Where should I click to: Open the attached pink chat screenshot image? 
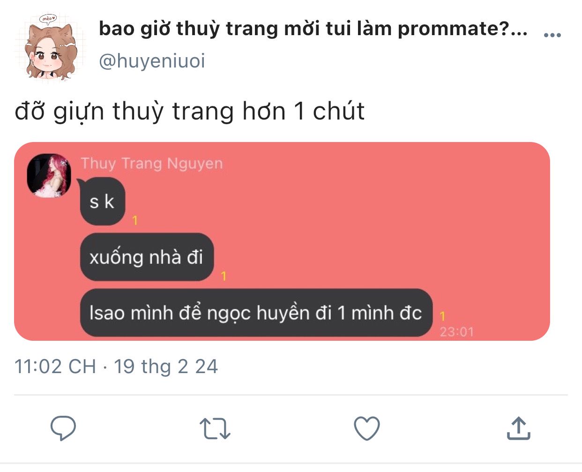(x=282, y=241)
